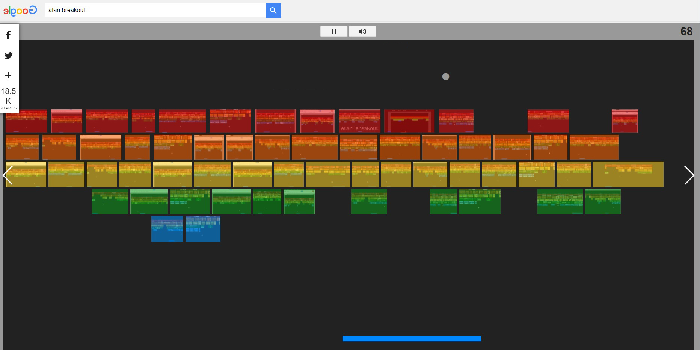Select the leftmost blue brick

click(x=167, y=229)
